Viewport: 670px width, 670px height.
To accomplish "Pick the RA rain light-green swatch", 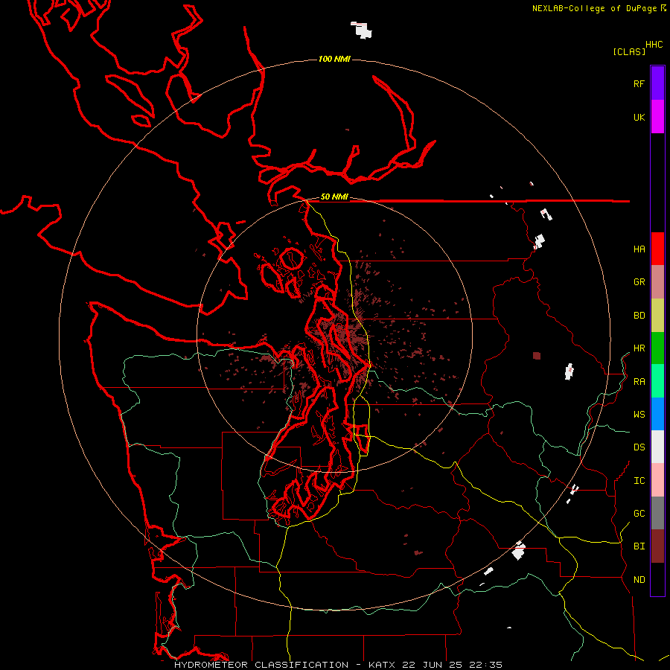I will click(x=657, y=381).
